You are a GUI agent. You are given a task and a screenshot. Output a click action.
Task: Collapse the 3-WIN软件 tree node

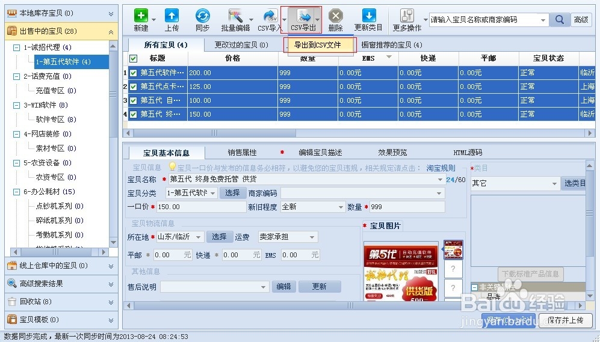[16, 105]
